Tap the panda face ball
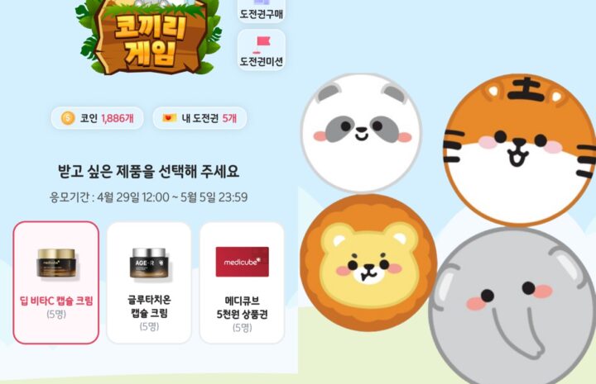Screen dimensions: 596x384 (x=361, y=132)
